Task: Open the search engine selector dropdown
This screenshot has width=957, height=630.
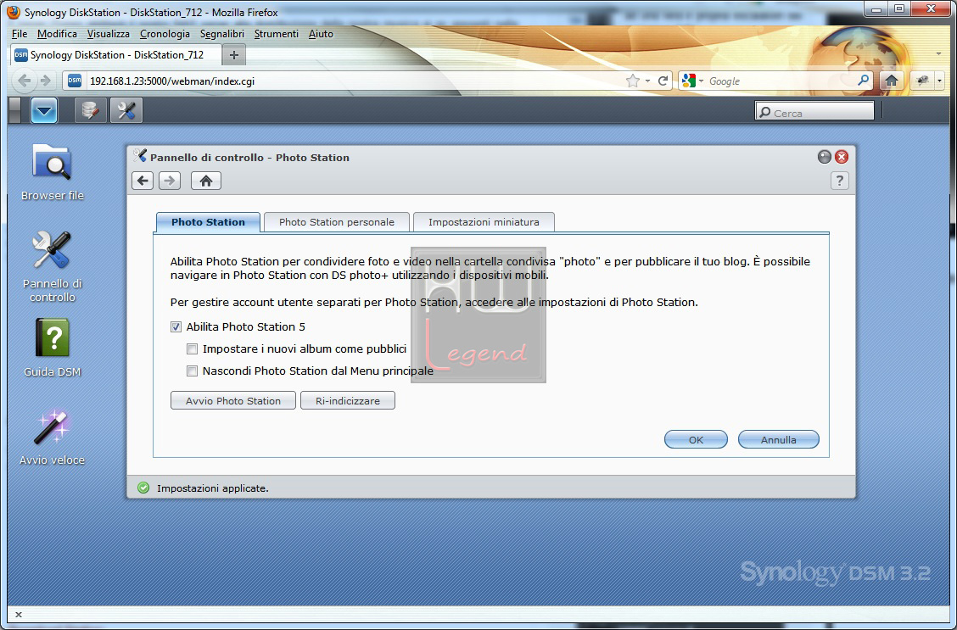Action: 702,81
